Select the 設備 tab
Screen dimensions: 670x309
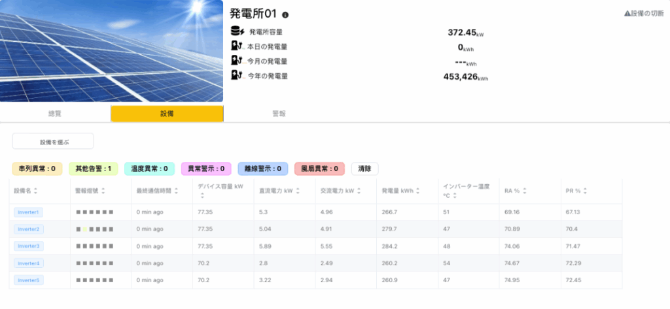tap(167, 114)
